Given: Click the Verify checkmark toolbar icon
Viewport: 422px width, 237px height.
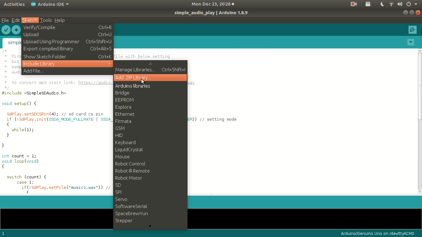Looking at the screenshot, I should [6, 30].
